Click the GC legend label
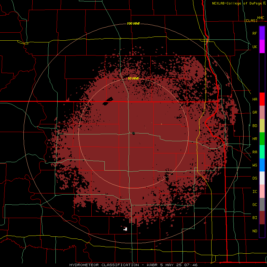The image size is (267, 267). (x=255, y=205)
